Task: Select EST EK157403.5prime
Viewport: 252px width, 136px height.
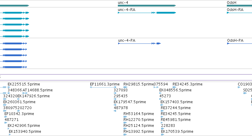Action: pos(176,102)
